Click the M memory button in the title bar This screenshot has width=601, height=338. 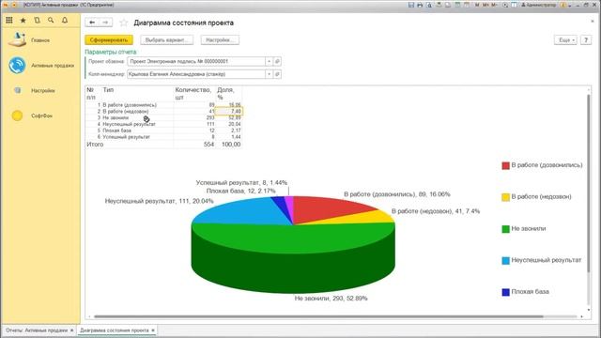[477, 5]
